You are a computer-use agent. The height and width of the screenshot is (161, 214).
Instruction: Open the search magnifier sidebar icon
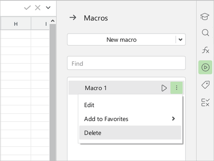(x=205, y=33)
